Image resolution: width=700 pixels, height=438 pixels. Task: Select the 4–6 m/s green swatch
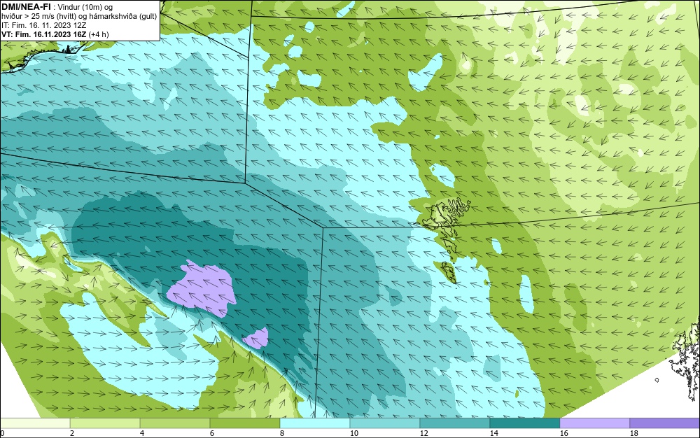(175, 423)
